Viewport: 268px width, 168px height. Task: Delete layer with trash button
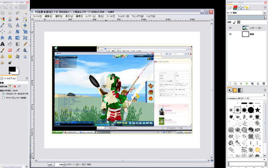264,84
